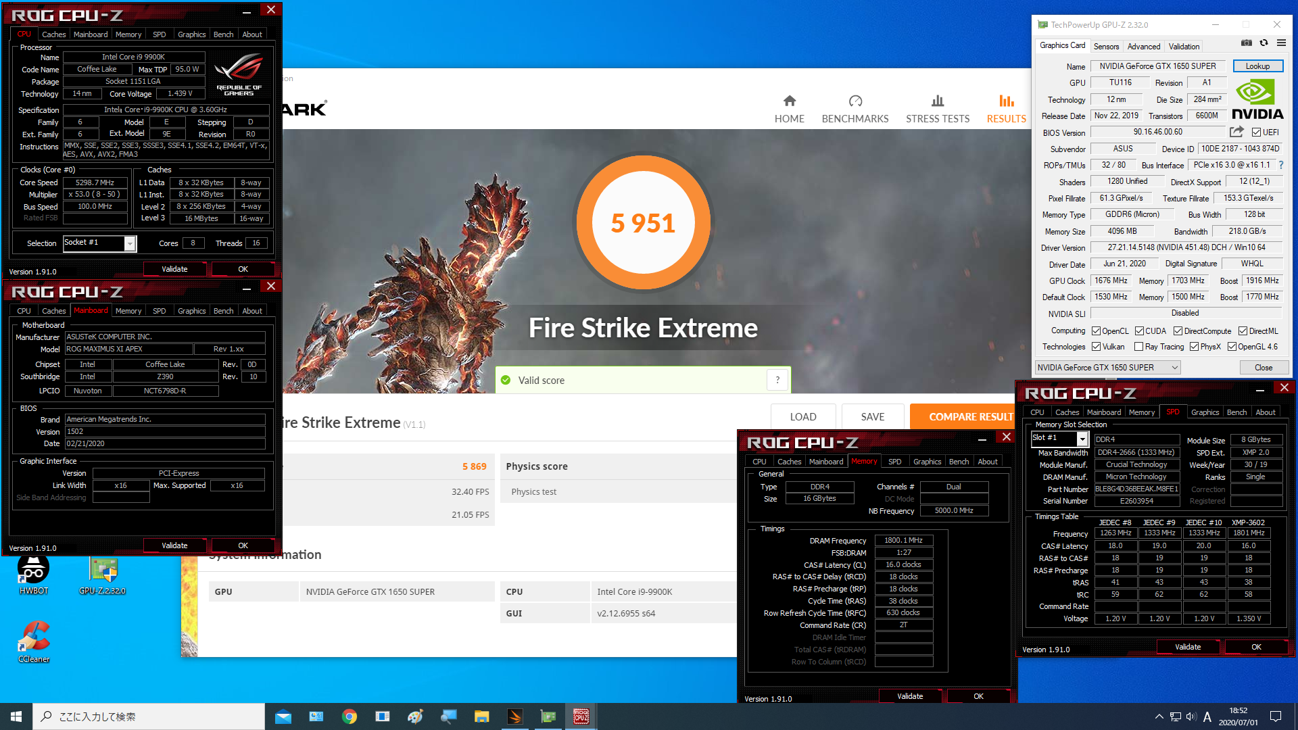Click the GPU-Z Name field text

point(1157,66)
